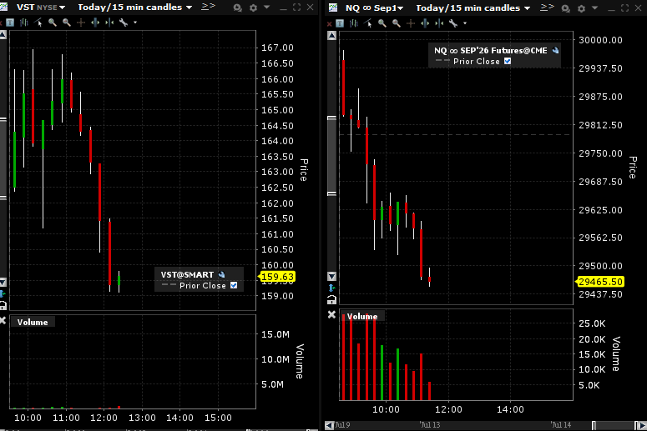The image size is (647, 431).
Task: Zoom in on the NQ chart
Action: click(x=382, y=23)
